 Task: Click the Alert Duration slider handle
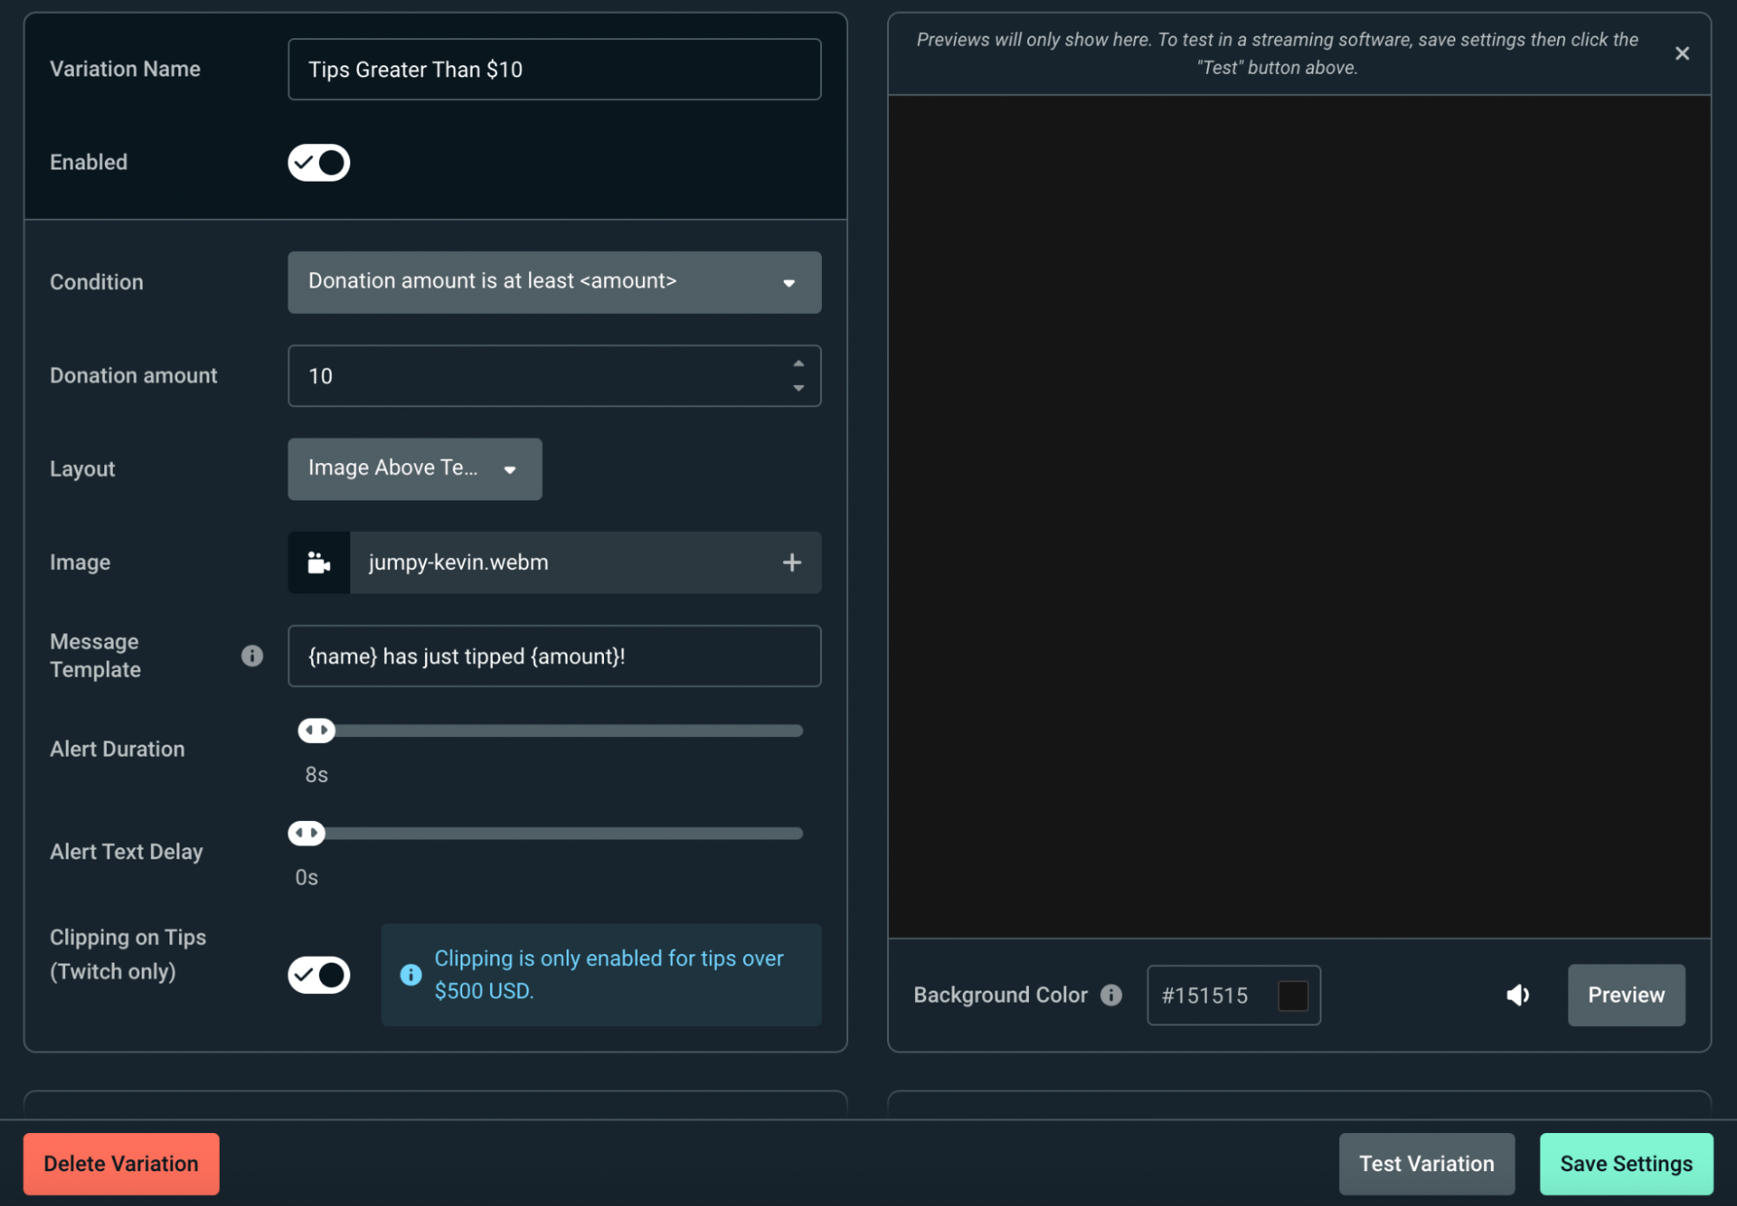click(x=316, y=731)
